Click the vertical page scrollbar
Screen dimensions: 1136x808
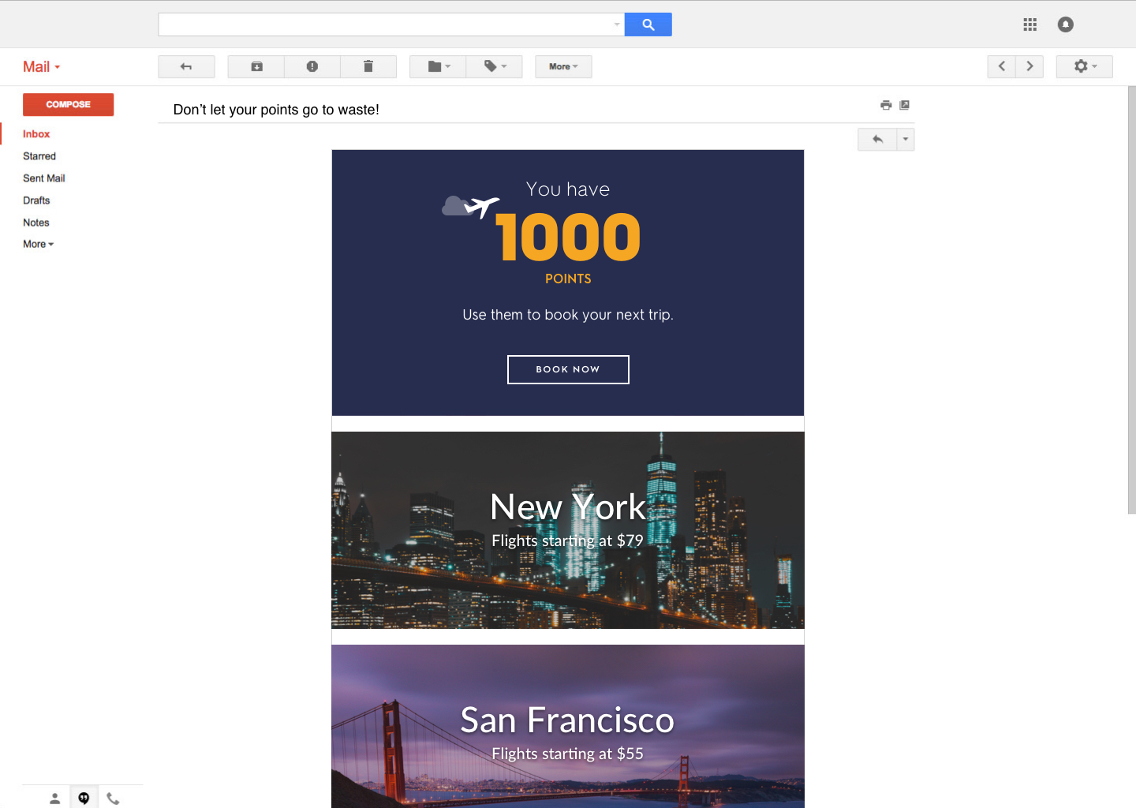(x=1131, y=300)
